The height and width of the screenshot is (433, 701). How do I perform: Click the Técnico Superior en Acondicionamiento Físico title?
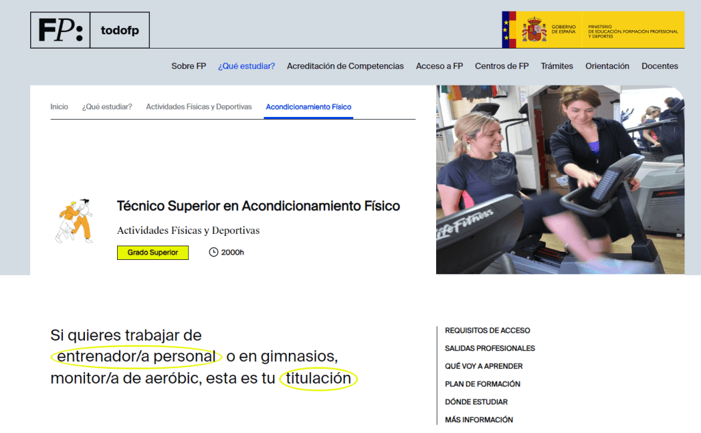[x=258, y=206]
